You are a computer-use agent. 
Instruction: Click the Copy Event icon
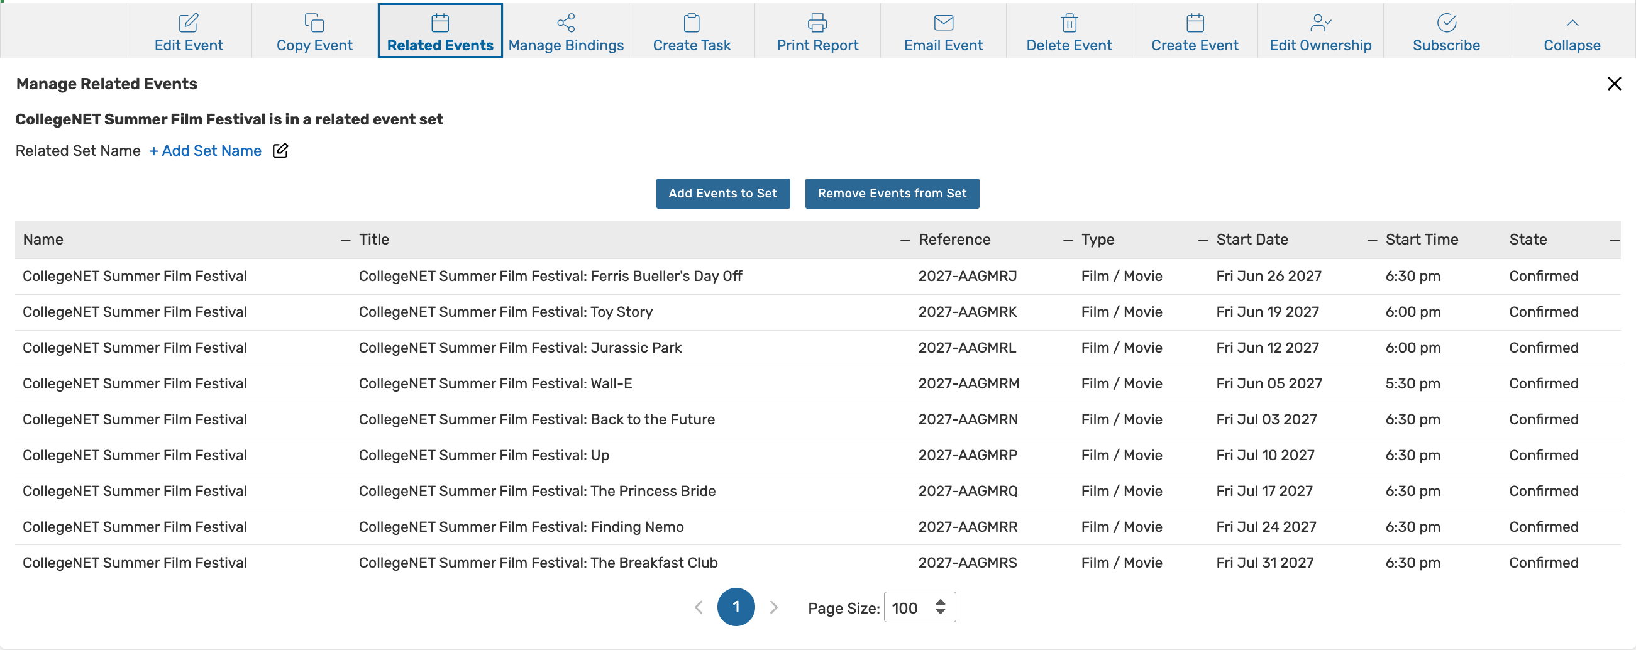pyautogui.click(x=314, y=23)
